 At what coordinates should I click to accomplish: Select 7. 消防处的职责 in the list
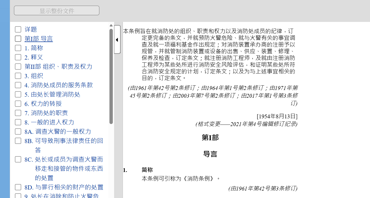(46, 113)
